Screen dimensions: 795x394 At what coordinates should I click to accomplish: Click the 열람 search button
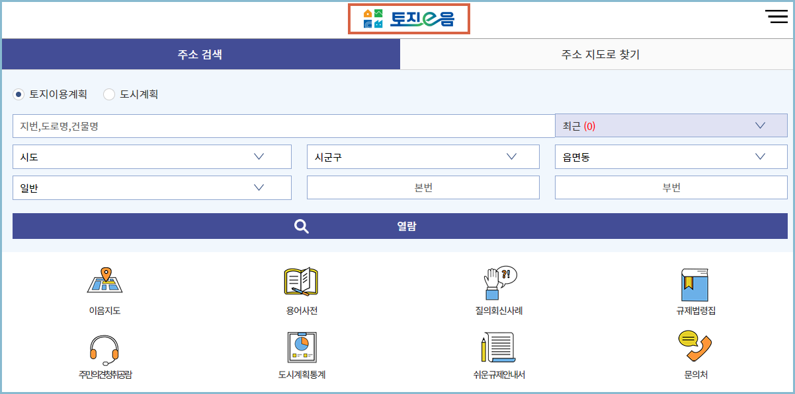[x=398, y=225]
